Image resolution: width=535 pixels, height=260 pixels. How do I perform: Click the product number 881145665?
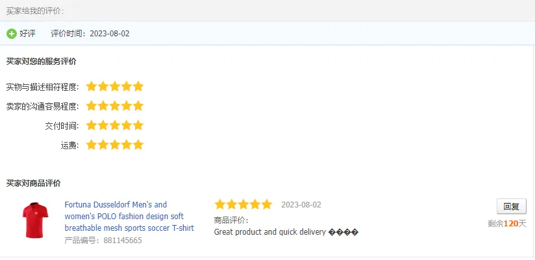122,241
